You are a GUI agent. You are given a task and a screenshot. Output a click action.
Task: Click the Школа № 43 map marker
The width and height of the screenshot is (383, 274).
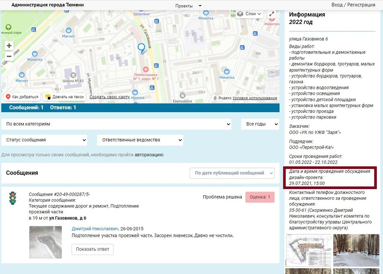click(x=73, y=75)
